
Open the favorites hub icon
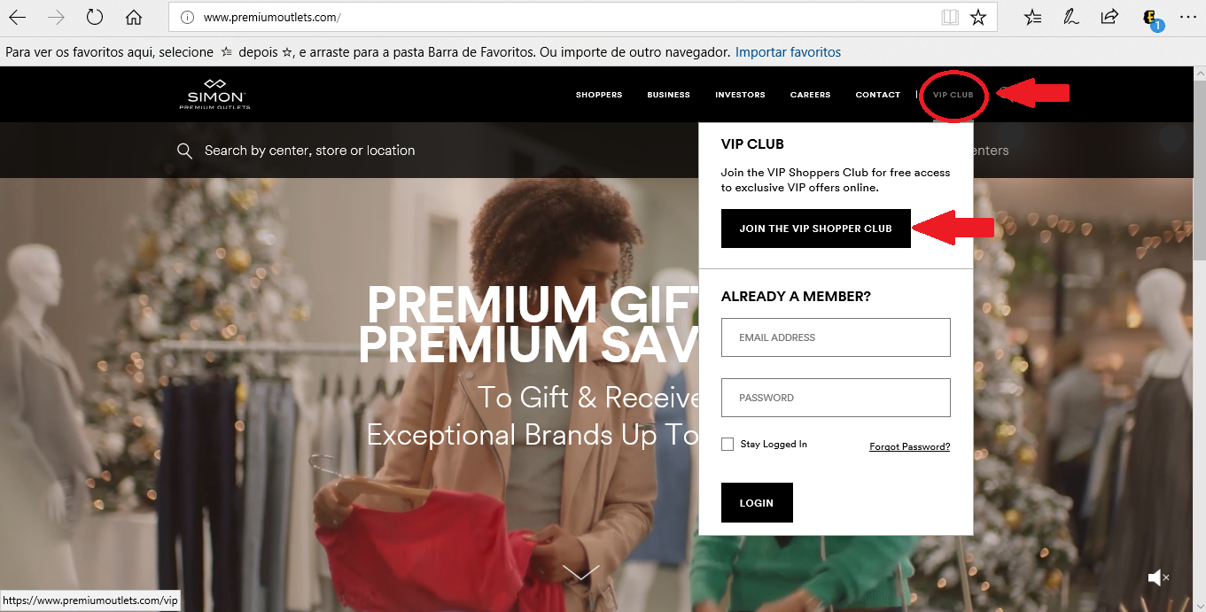pos(1033,17)
